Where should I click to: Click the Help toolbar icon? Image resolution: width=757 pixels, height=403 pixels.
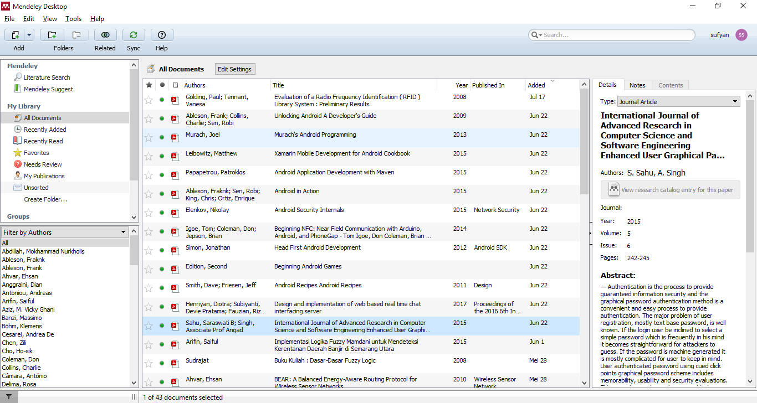pyautogui.click(x=162, y=35)
